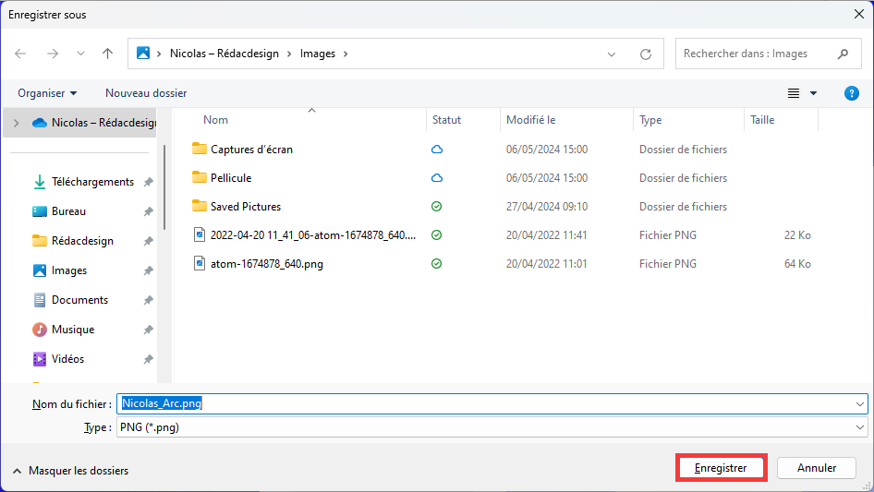Click 64 Ko size cell
Screen dimensions: 874x492
[x=797, y=264]
